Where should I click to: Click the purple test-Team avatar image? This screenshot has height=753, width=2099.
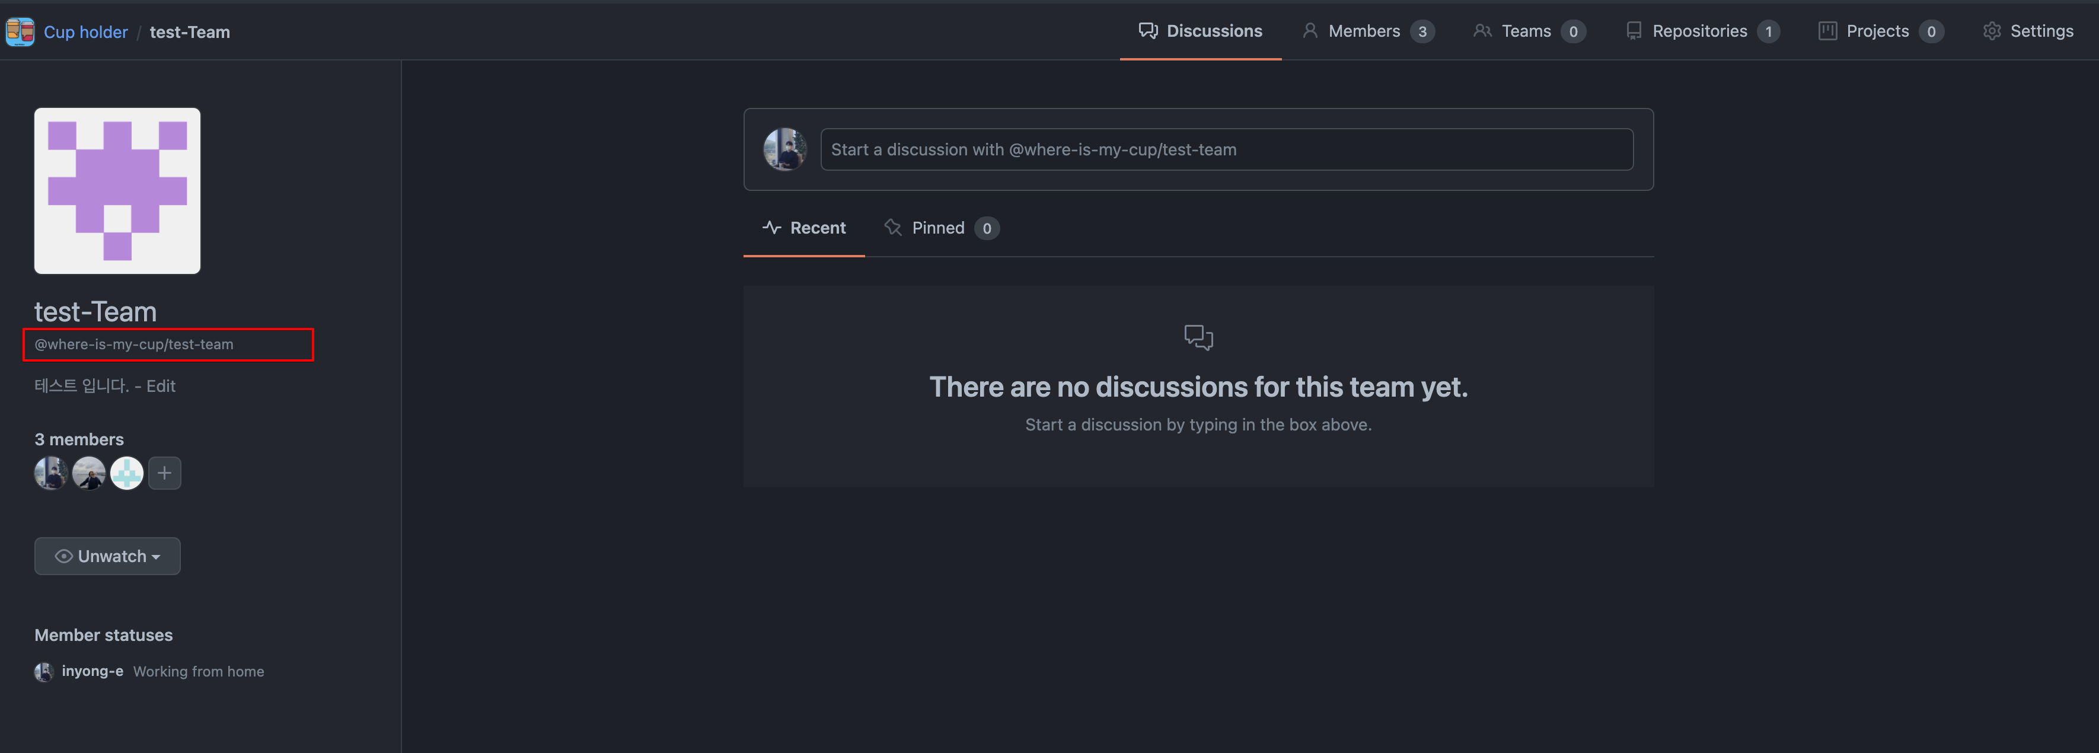[x=117, y=191]
